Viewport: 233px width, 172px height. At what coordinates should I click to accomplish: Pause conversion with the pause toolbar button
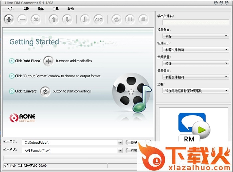[130, 19]
